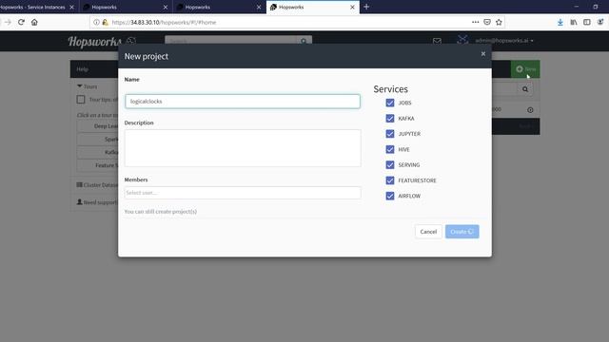Click in the project Name field
The height and width of the screenshot is (342, 609).
(x=243, y=102)
